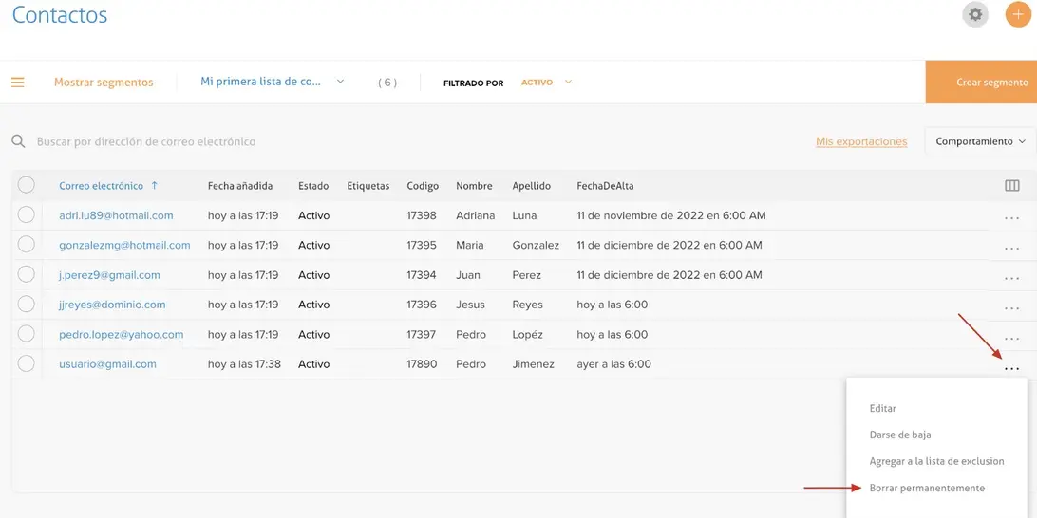
Task: Click the orange plus add button
Action: [x=1018, y=14]
